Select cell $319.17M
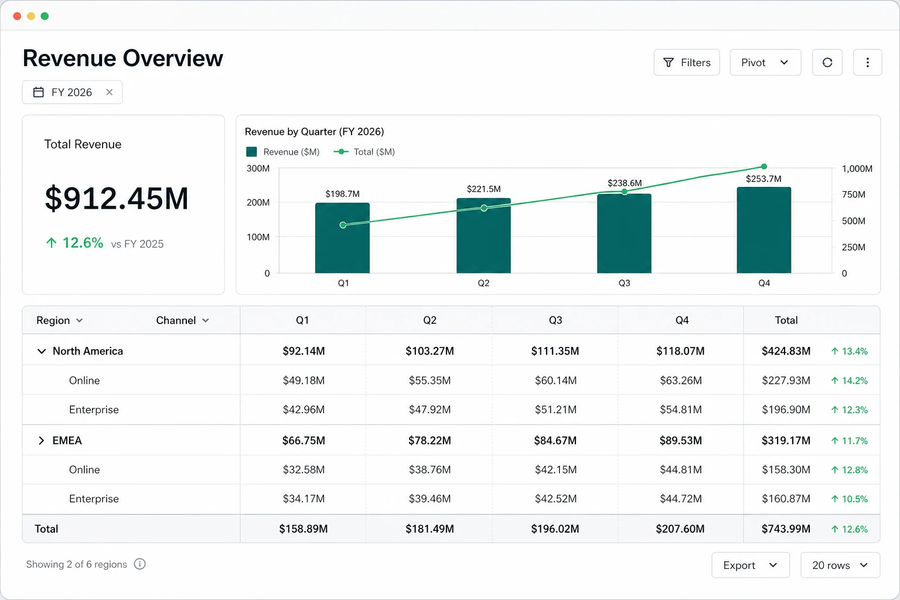The height and width of the screenshot is (600, 900). (x=786, y=441)
